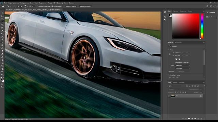The width and height of the screenshot is (218, 122).
Task: Uncheck 'Усилить край' checkbox
Action: click(x=52, y=6)
